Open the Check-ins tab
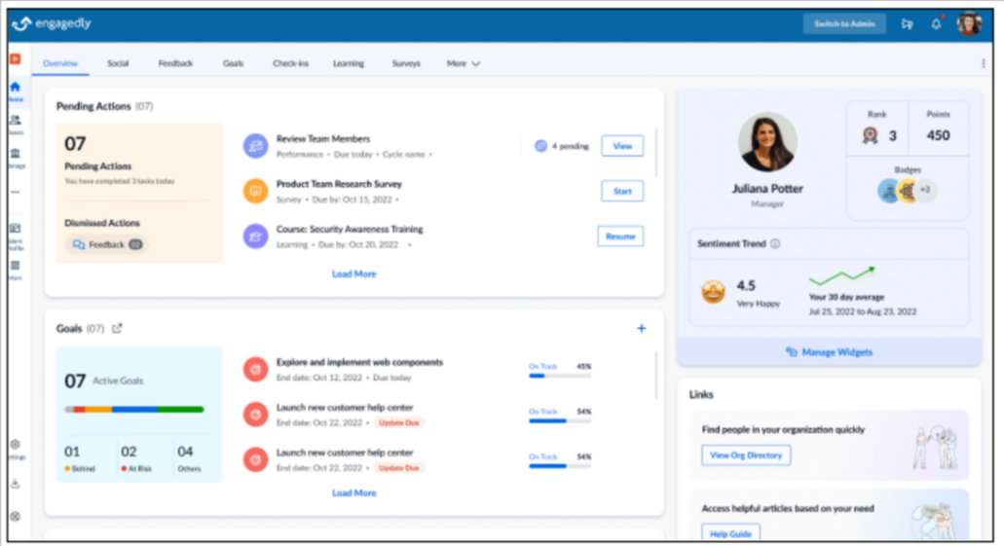1004x546 pixels. point(290,63)
